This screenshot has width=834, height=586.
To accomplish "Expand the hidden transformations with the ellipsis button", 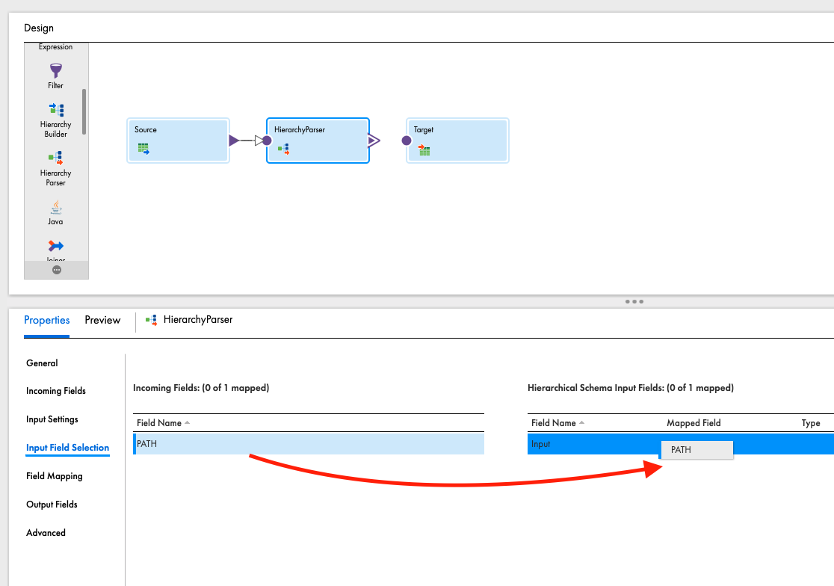I will pos(56,268).
